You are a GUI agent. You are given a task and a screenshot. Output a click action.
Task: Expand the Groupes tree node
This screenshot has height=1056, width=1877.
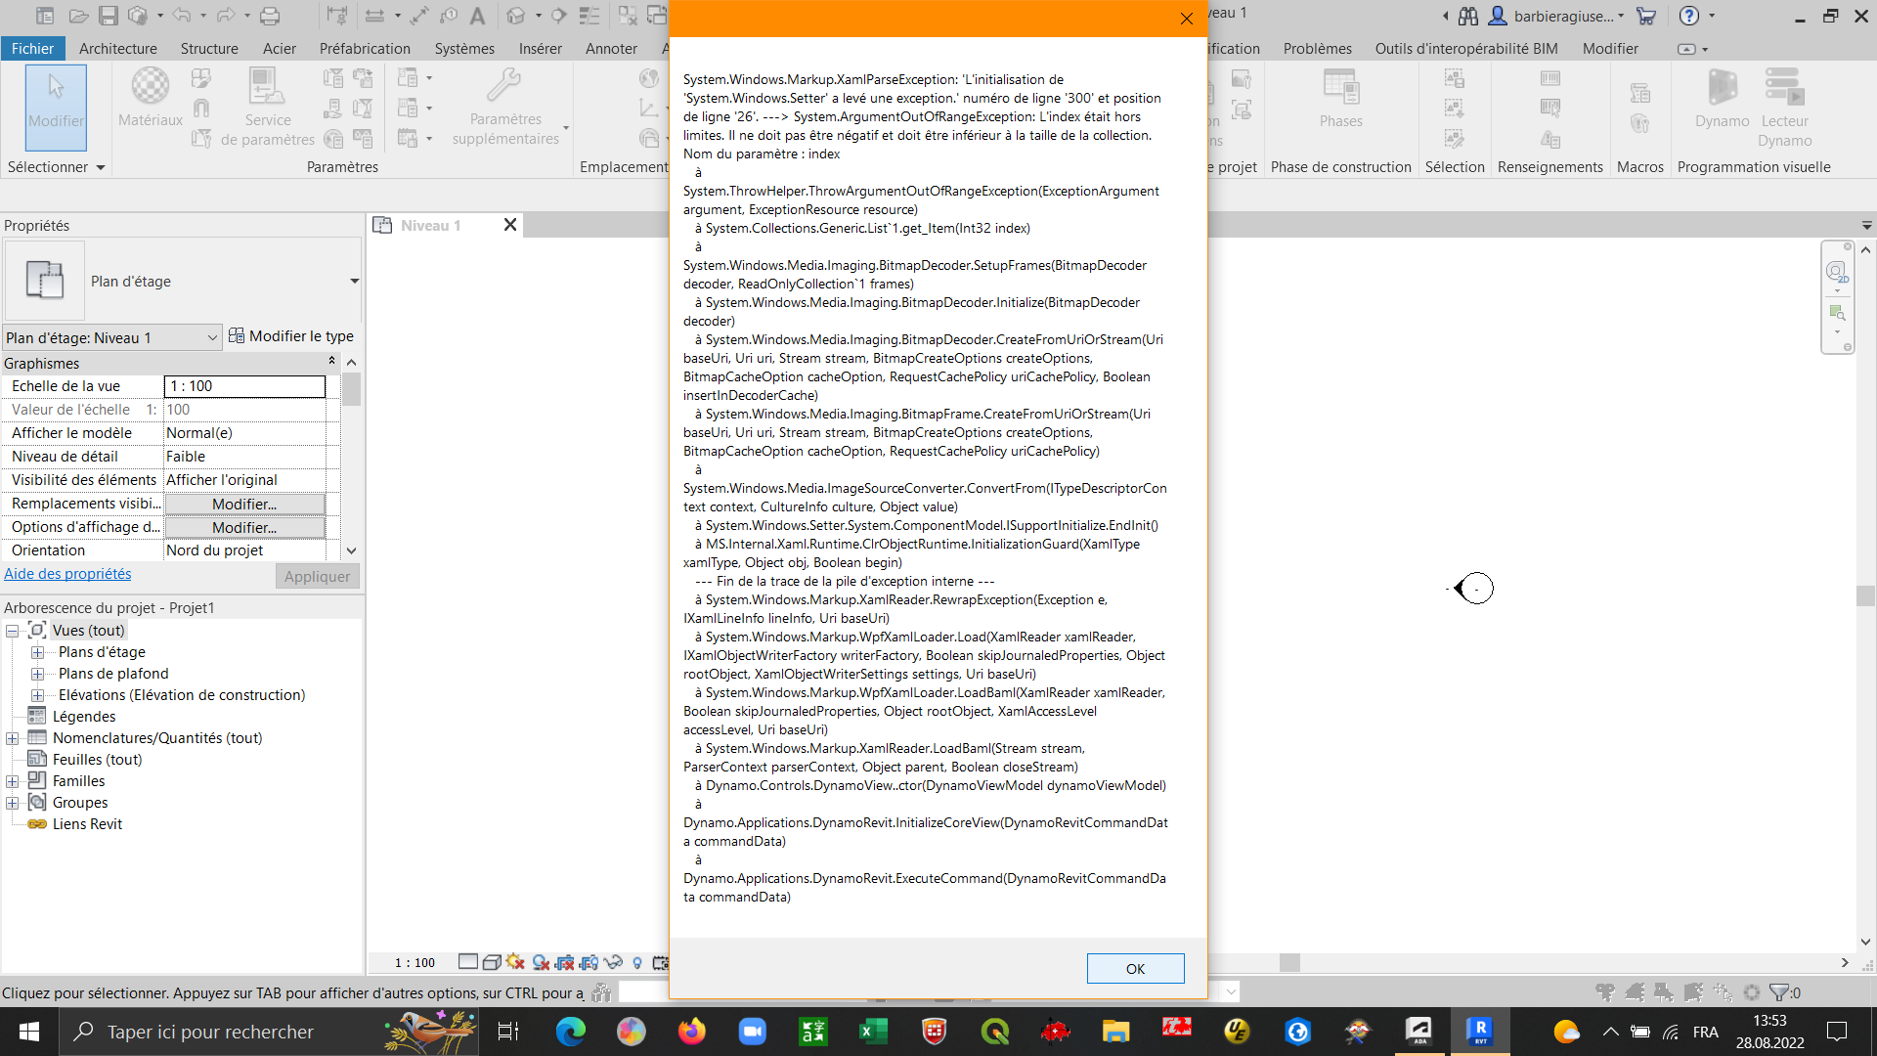click(13, 803)
